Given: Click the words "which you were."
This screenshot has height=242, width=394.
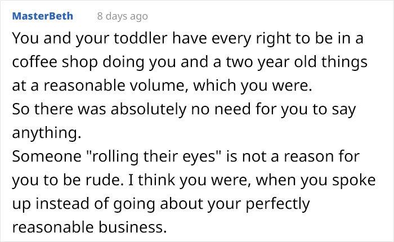Looking at the screenshot, I should click(x=253, y=86).
